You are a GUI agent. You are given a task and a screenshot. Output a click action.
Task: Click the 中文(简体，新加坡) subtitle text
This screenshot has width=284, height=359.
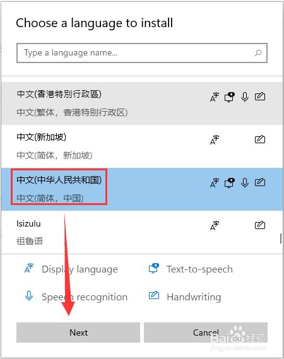pyautogui.click(x=54, y=155)
